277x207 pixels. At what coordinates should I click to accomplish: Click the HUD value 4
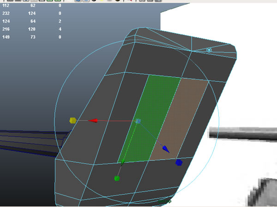pyautogui.click(x=60, y=29)
